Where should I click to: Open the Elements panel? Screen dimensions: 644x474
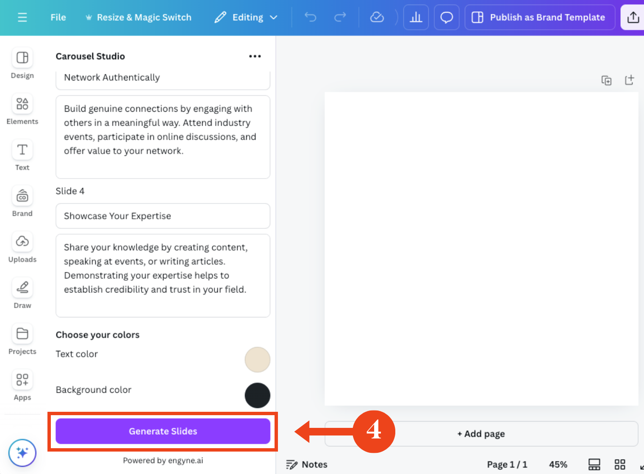point(22,109)
